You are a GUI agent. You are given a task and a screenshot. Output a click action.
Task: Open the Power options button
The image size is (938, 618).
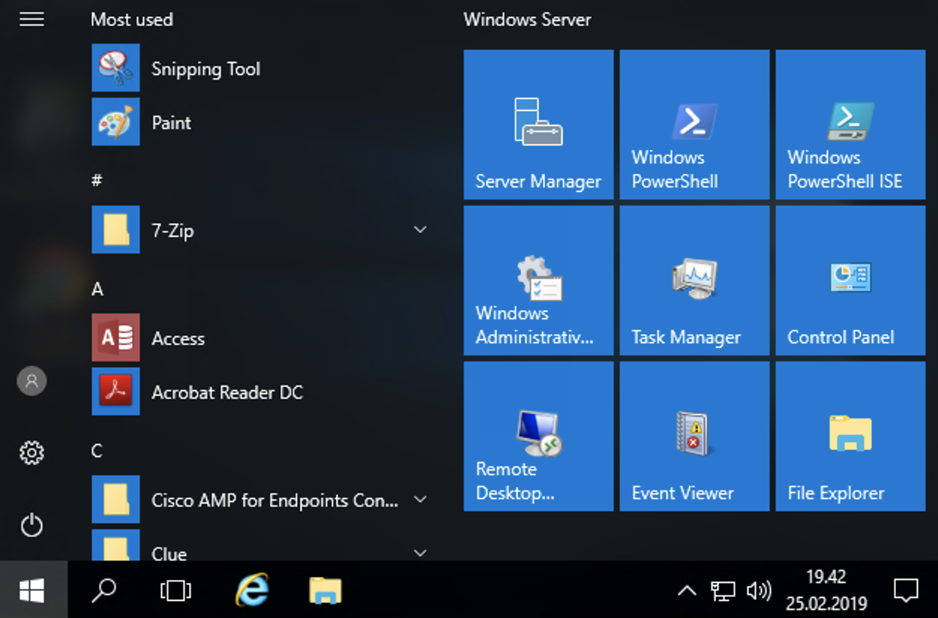(x=32, y=525)
